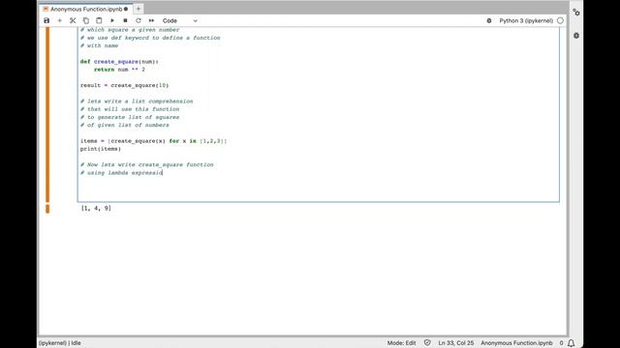Click the (ipykernel) | Idle status text

pyautogui.click(x=60, y=343)
